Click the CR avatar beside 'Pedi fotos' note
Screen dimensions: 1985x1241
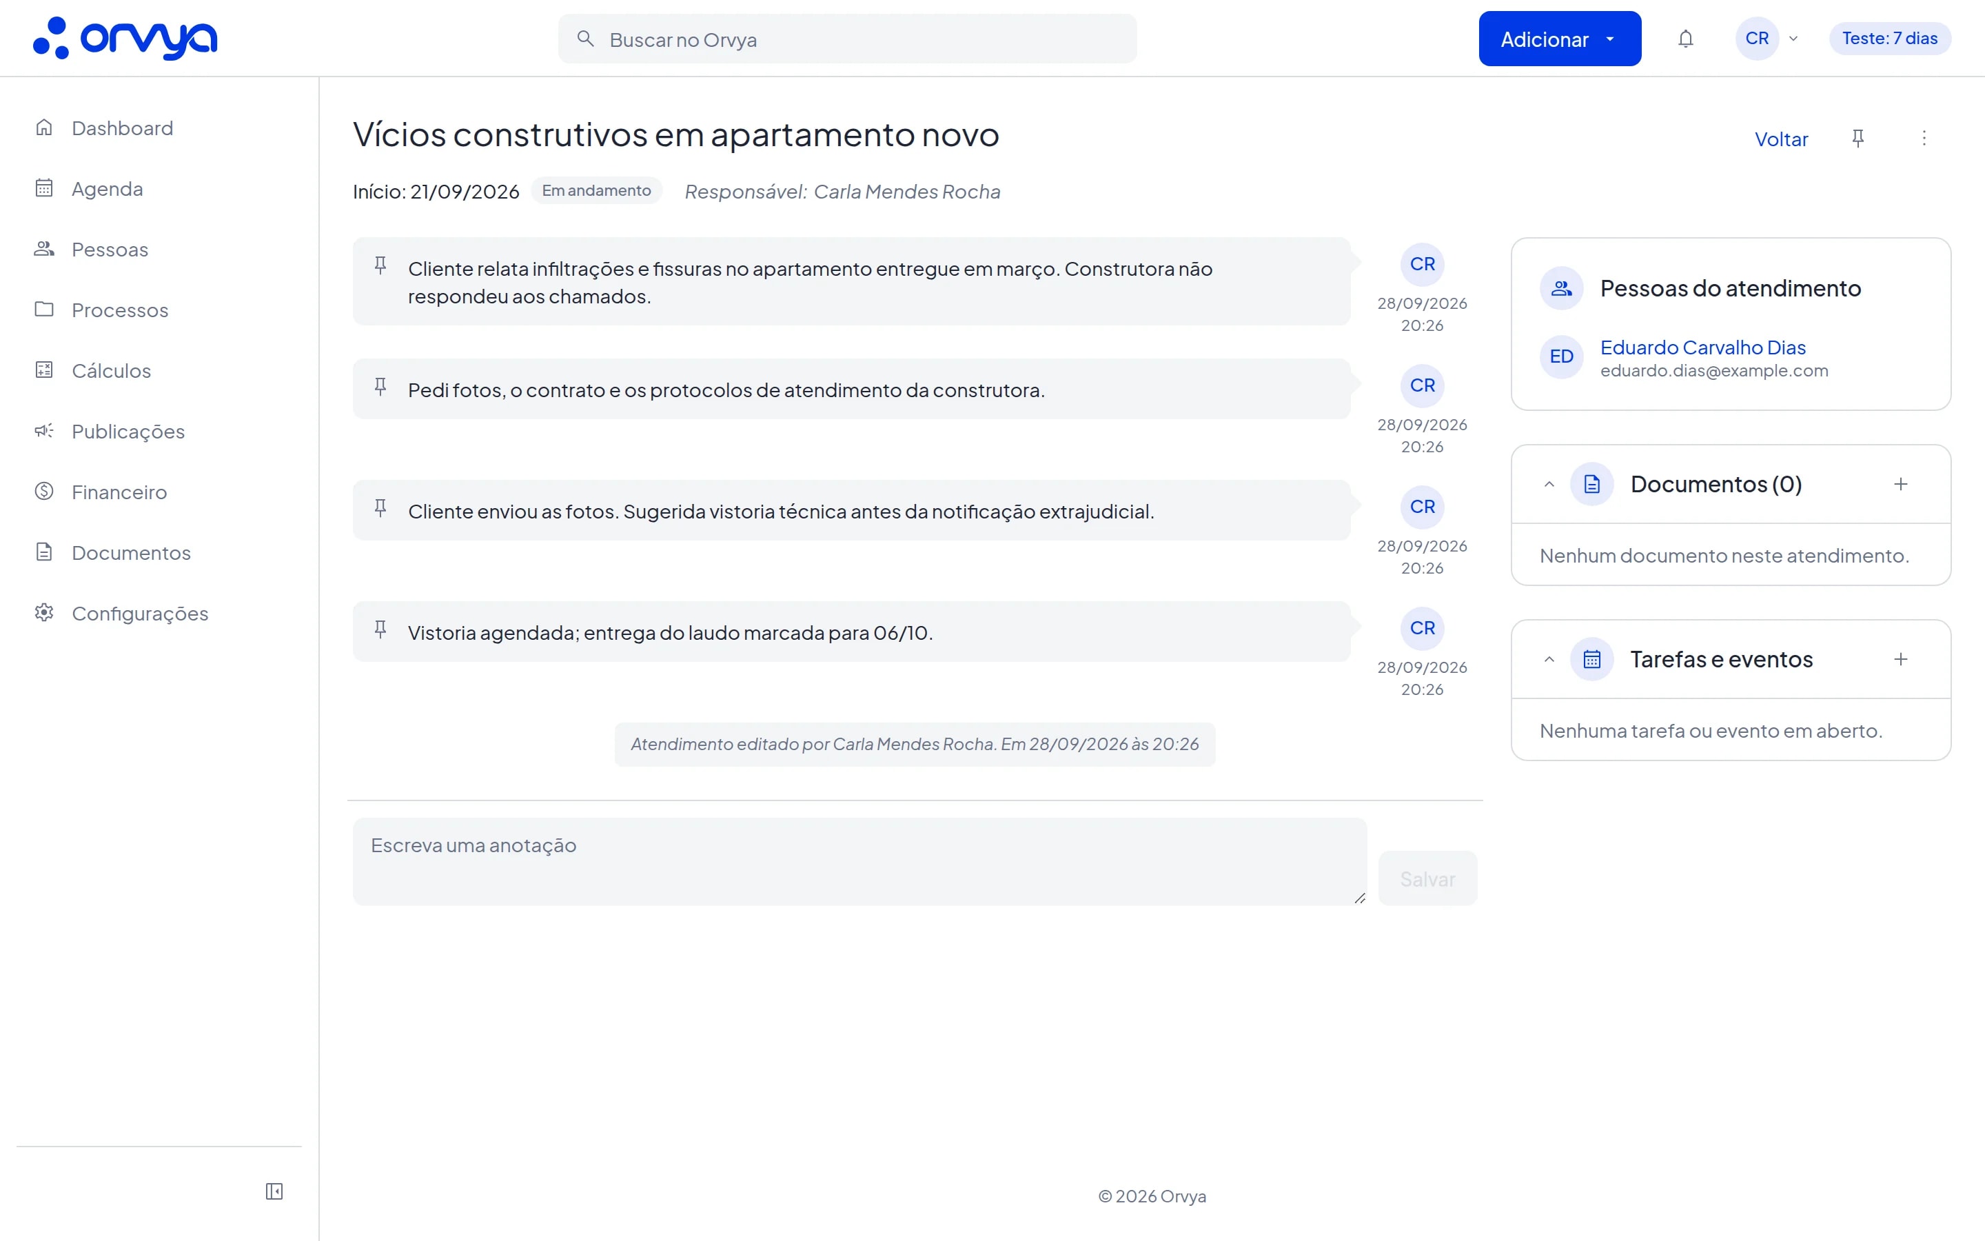[x=1423, y=386]
